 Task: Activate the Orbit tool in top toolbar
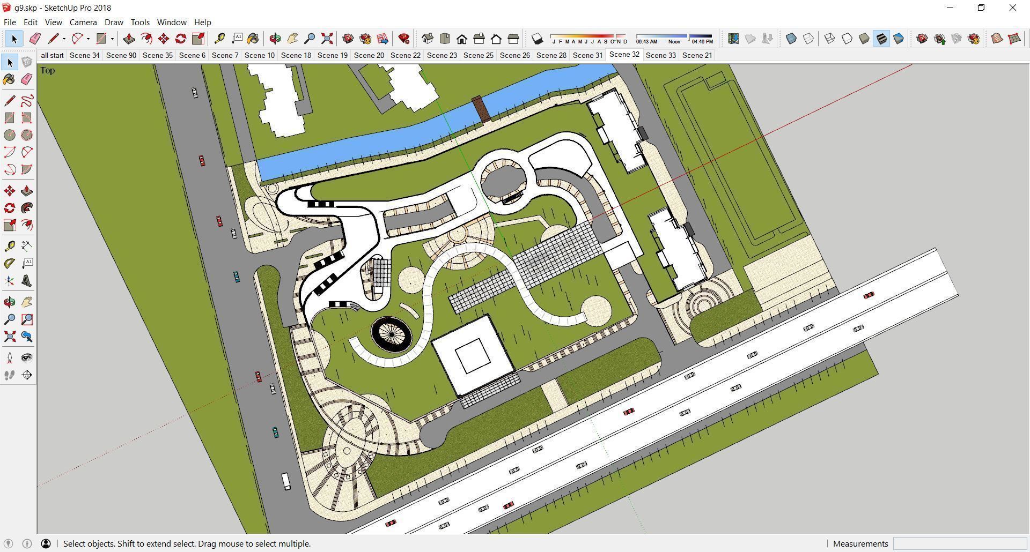(x=275, y=39)
